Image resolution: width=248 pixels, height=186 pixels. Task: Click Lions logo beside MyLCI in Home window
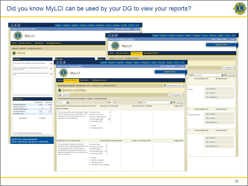18,36
